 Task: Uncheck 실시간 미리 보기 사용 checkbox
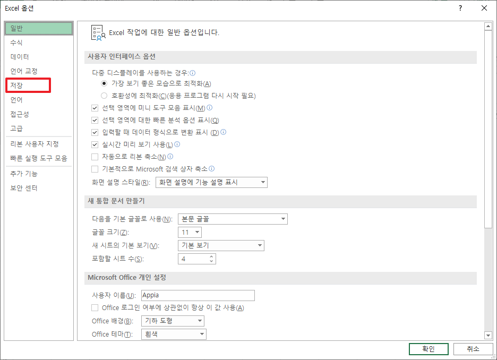[x=95, y=144]
